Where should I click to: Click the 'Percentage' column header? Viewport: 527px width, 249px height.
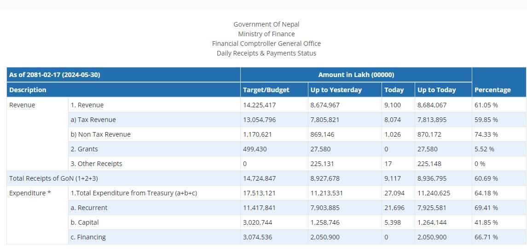pos(492,90)
